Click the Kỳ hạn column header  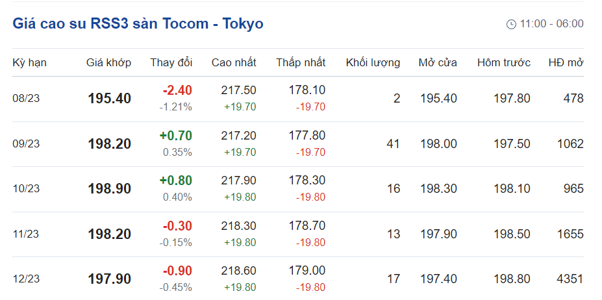29,63
